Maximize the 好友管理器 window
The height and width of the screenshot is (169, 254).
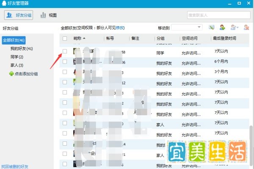239,3
